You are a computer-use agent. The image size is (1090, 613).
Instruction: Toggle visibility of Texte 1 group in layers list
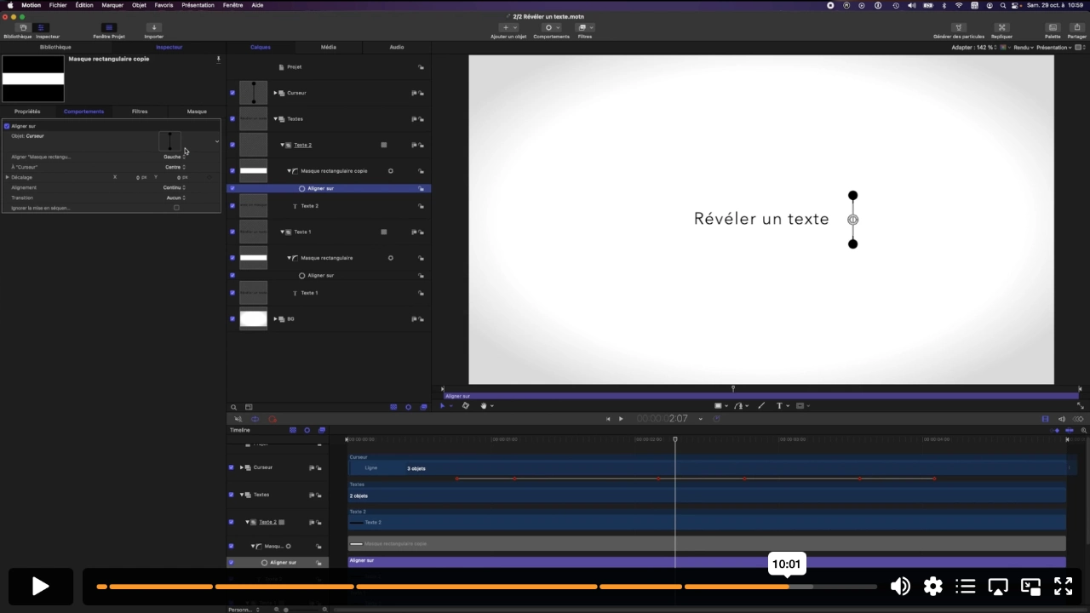point(232,232)
